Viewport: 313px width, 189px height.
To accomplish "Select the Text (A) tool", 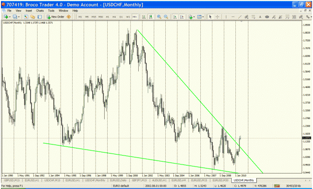I will (x=260, y=17).
